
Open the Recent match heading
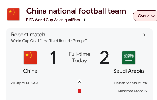28,35
